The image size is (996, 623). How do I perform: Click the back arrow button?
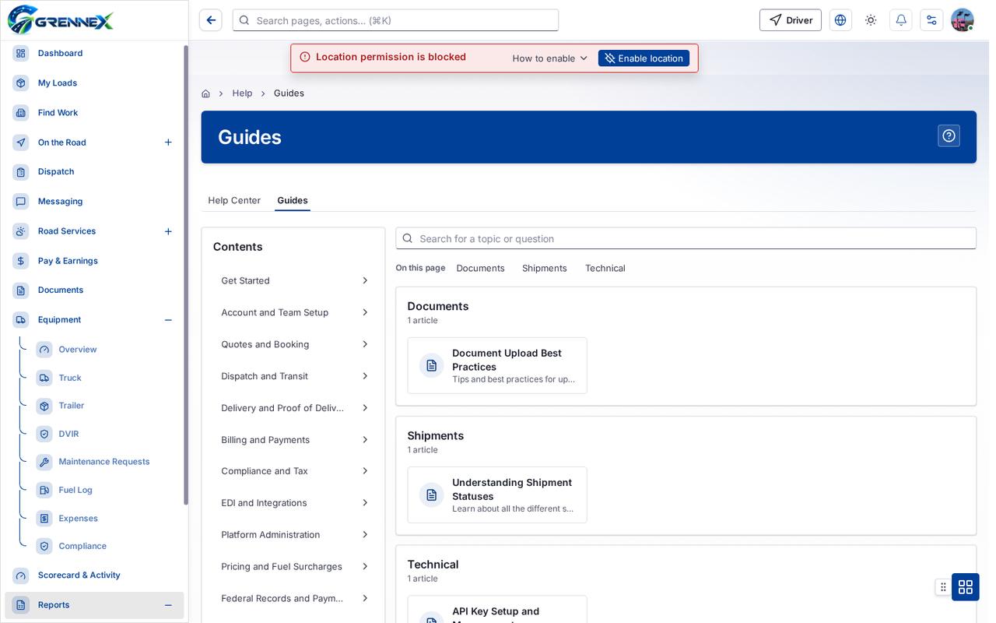tap(211, 20)
